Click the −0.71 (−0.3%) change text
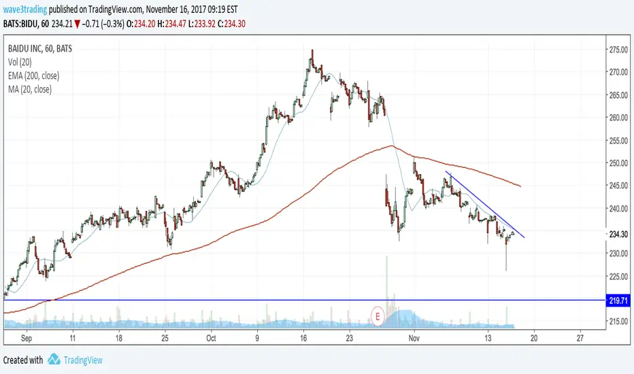Viewport: 634px width, 374px height. pyautogui.click(x=103, y=24)
